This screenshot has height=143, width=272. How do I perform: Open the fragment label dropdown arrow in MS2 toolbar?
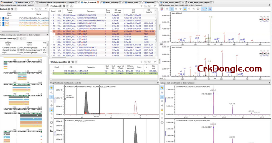206,9
